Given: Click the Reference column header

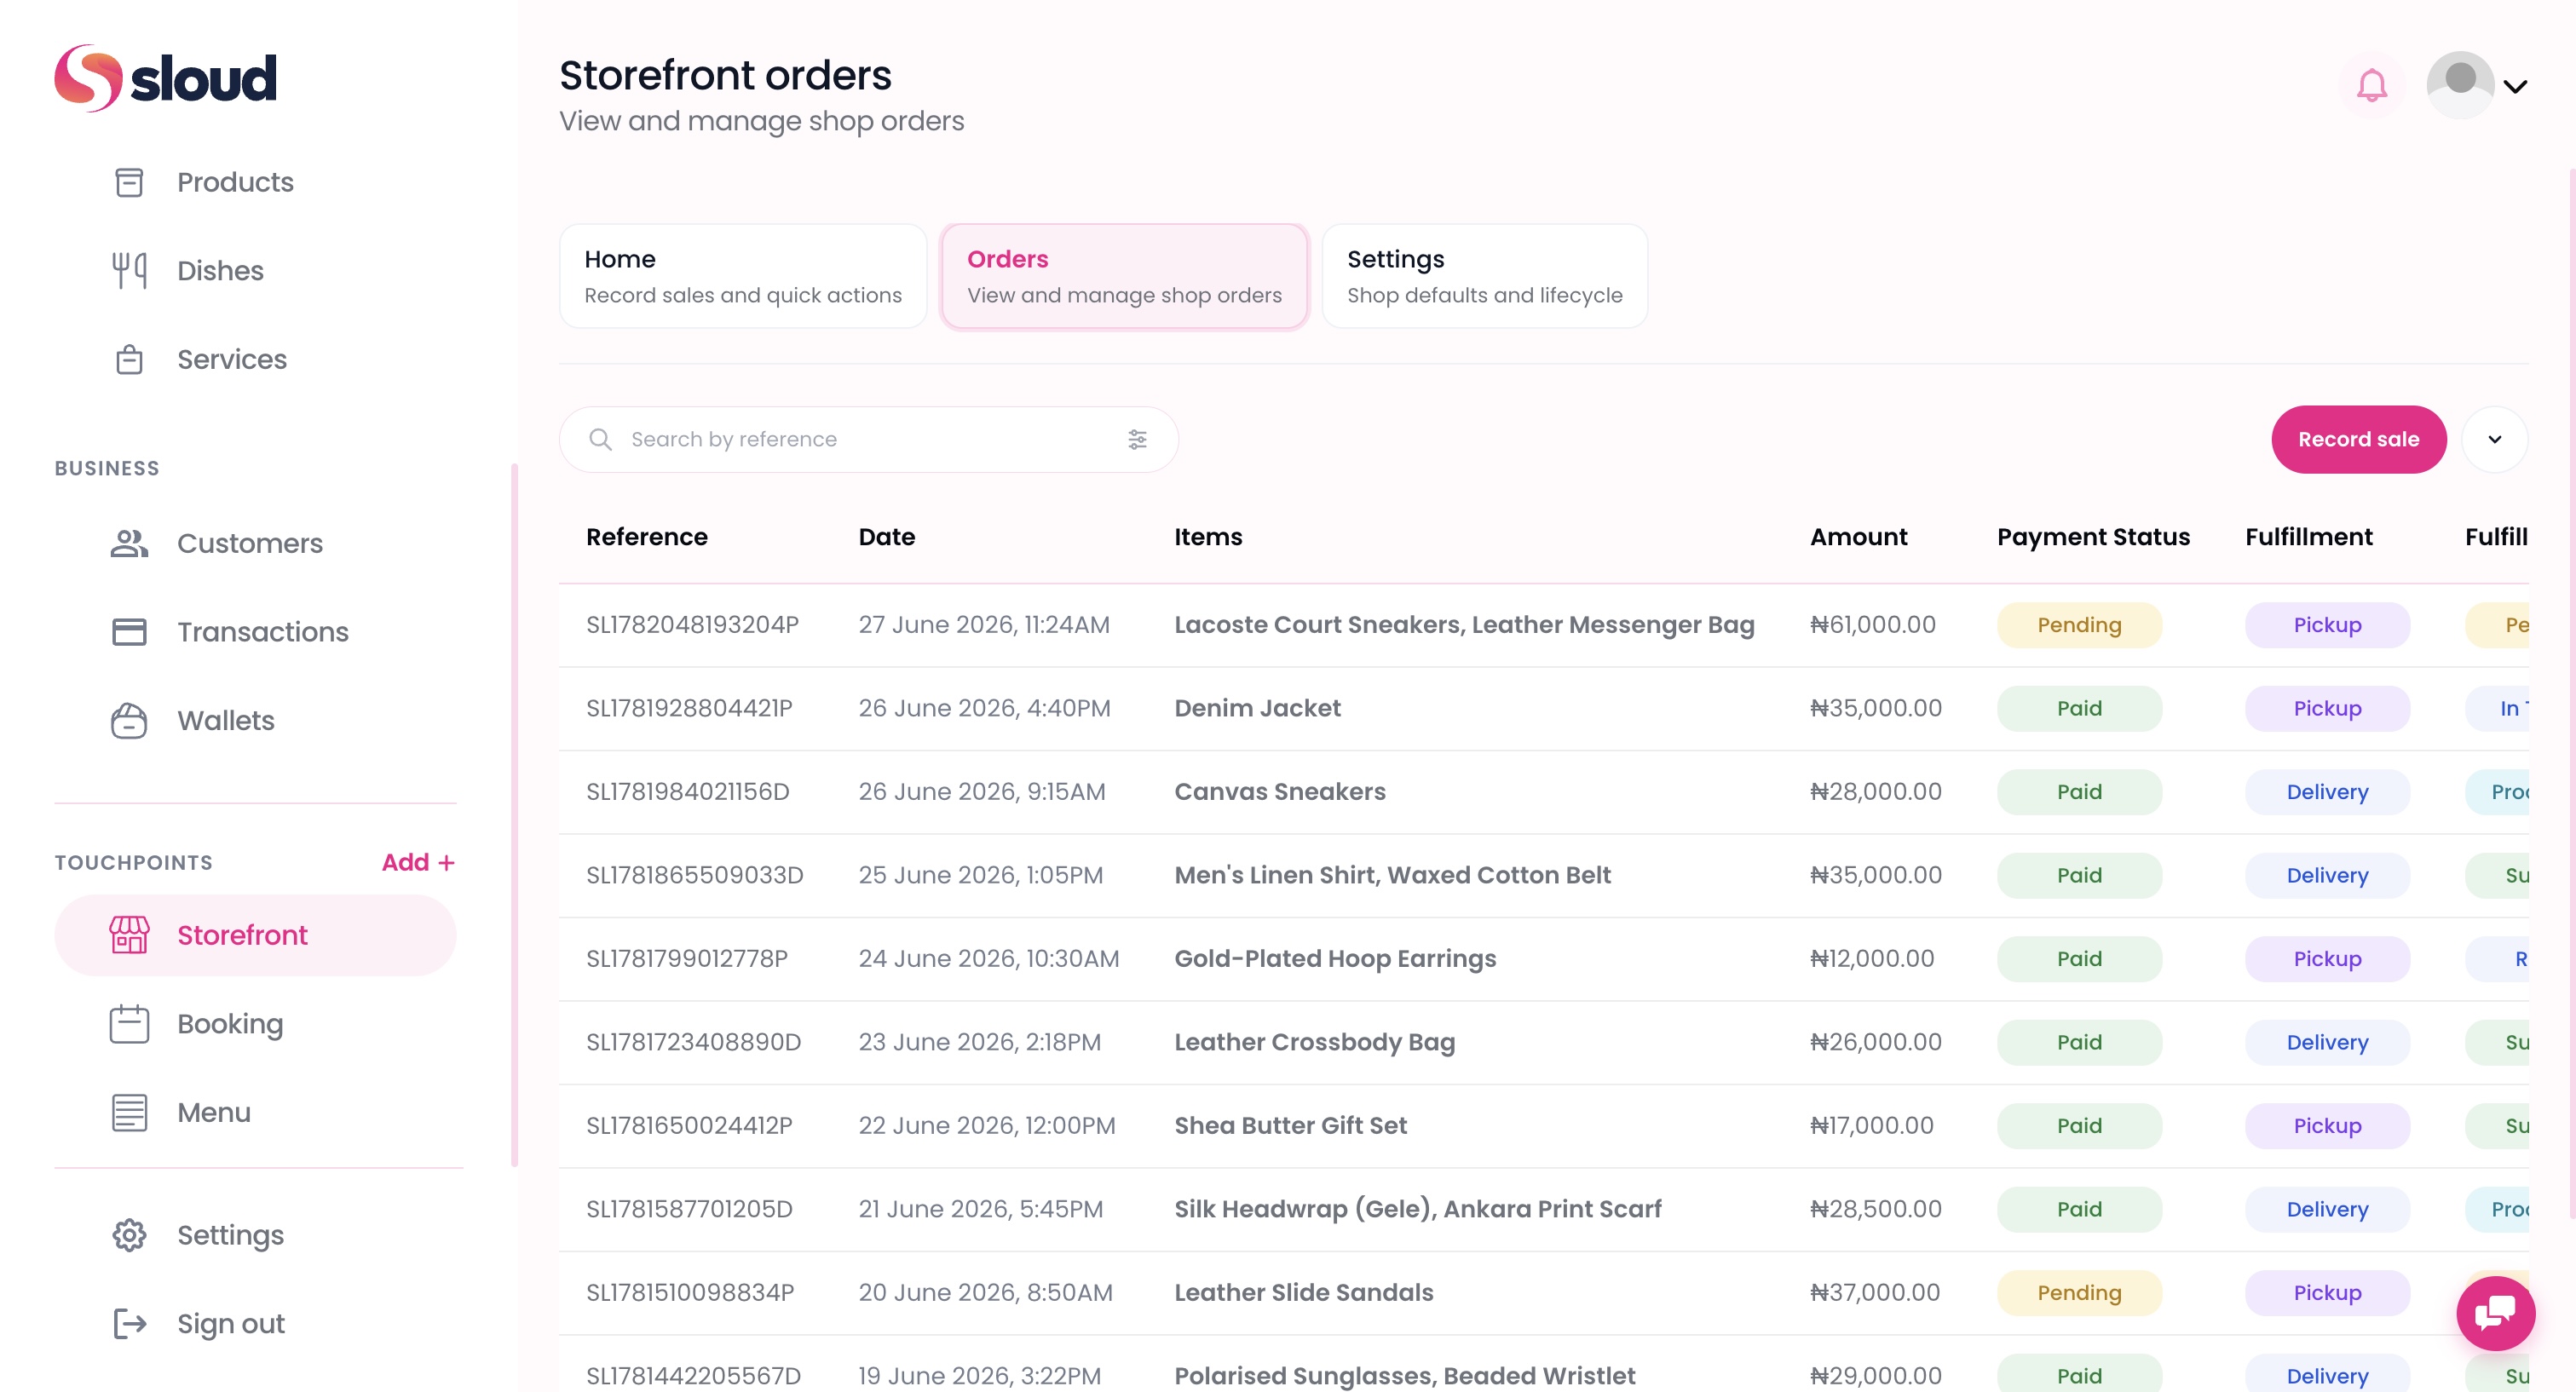Looking at the screenshot, I should 646,537.
